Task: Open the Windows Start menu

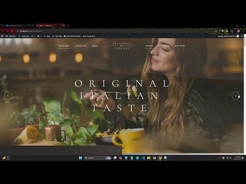Action: (x=80, y=158)
